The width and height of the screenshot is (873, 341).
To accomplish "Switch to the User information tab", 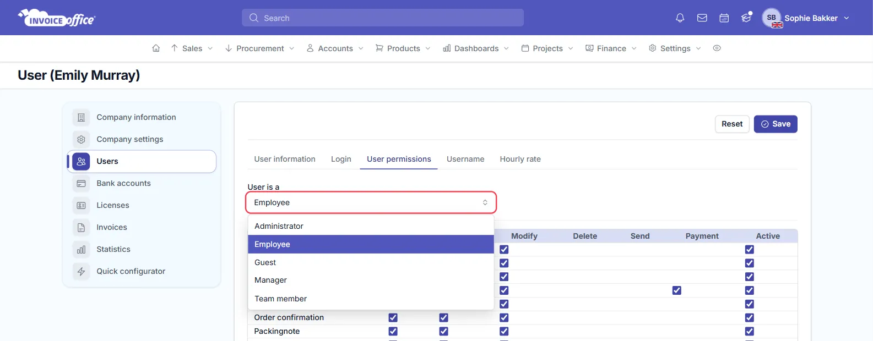I will coord(285,159).
